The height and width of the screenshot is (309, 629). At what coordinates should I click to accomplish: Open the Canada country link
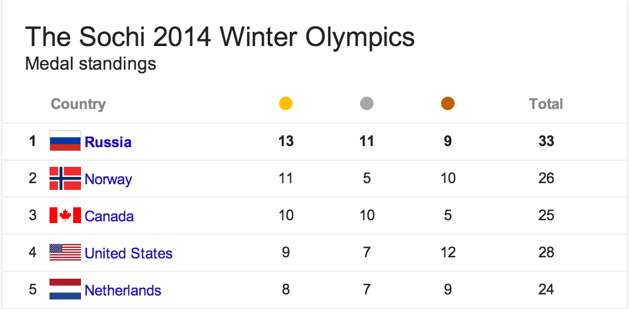coord(109,216)
